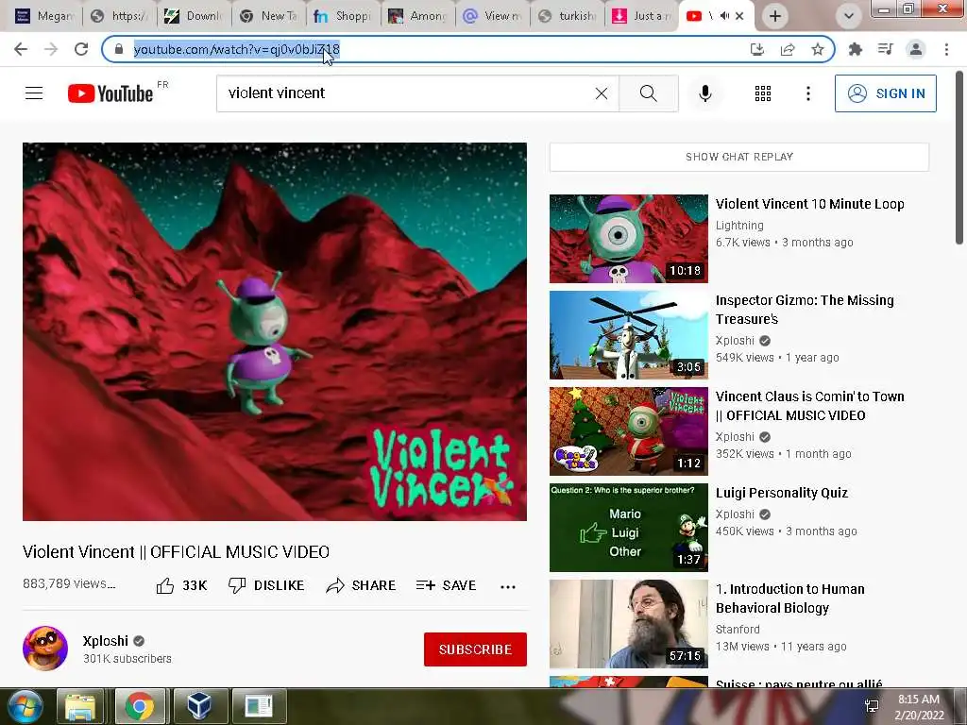Click the site lock icon in address bar
Viewport: 967px width, 725px height.
tap(118, 49)
